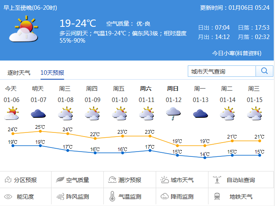Click the 25℃ high temperature point on chart

pos(40,131)
